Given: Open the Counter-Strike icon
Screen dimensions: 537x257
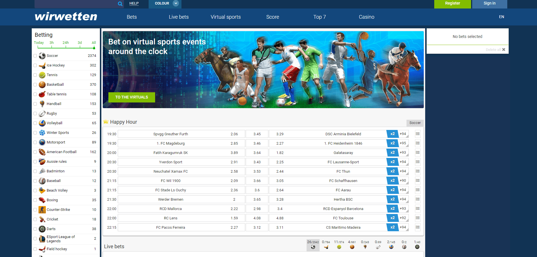Looking at the screenshot, I should pyautogui.click(x=42, y=210).
